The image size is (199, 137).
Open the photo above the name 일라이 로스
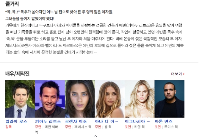[20, 99]
